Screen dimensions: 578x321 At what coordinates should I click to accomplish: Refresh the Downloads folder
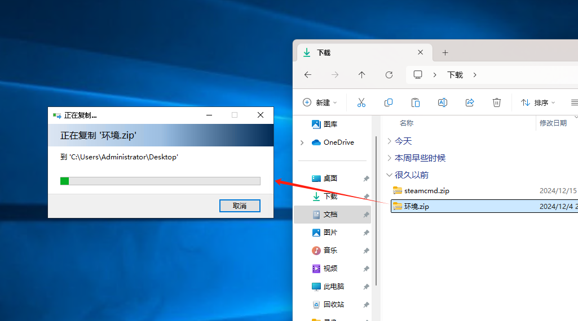pos(389,75)
